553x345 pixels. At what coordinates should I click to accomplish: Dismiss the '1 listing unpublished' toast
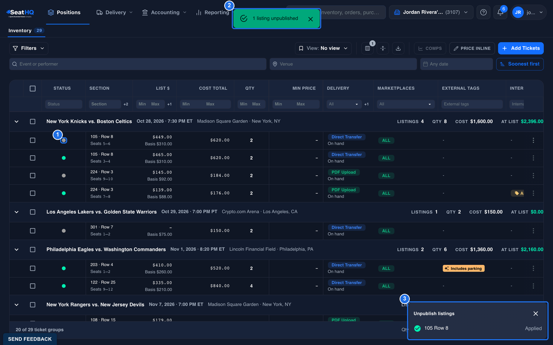[310, 19]
